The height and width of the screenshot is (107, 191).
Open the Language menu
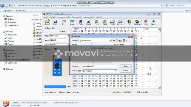pos(89,17)
